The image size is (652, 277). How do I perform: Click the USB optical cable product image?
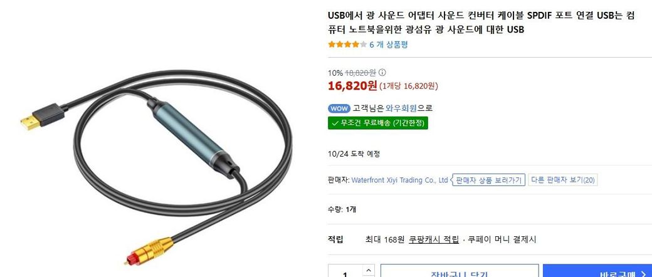(156, 166)
